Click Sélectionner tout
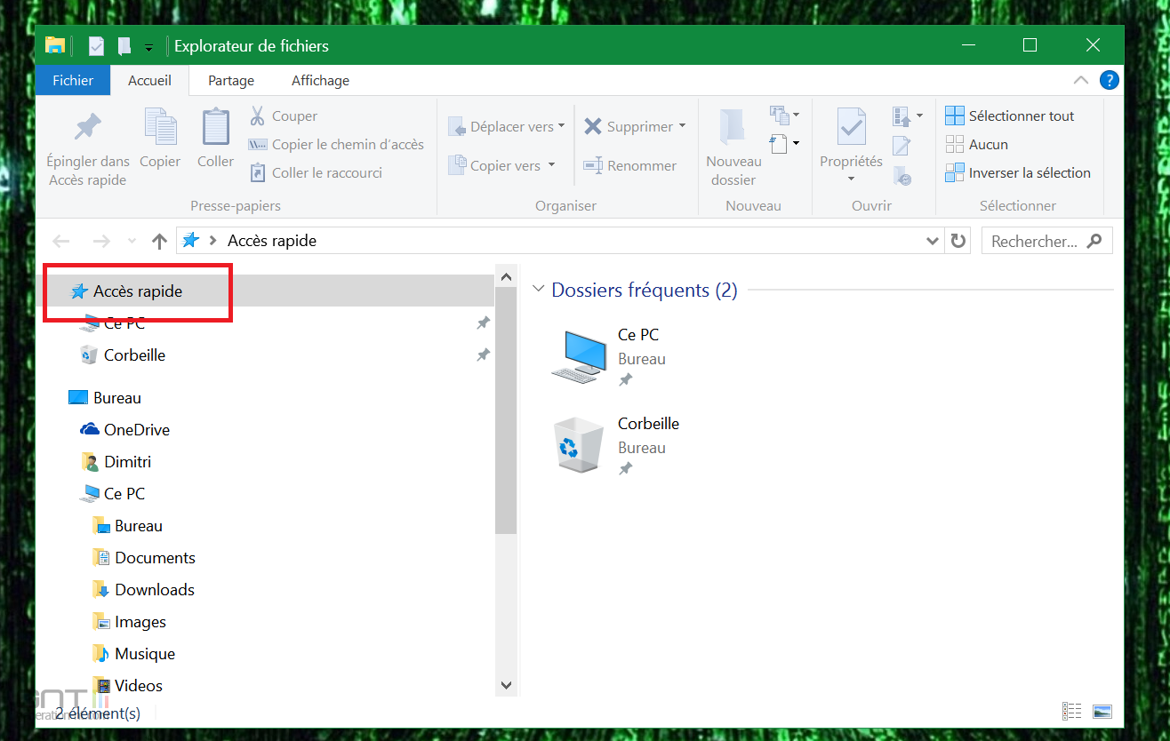Screen dimensions: 1170x741 1009,116
